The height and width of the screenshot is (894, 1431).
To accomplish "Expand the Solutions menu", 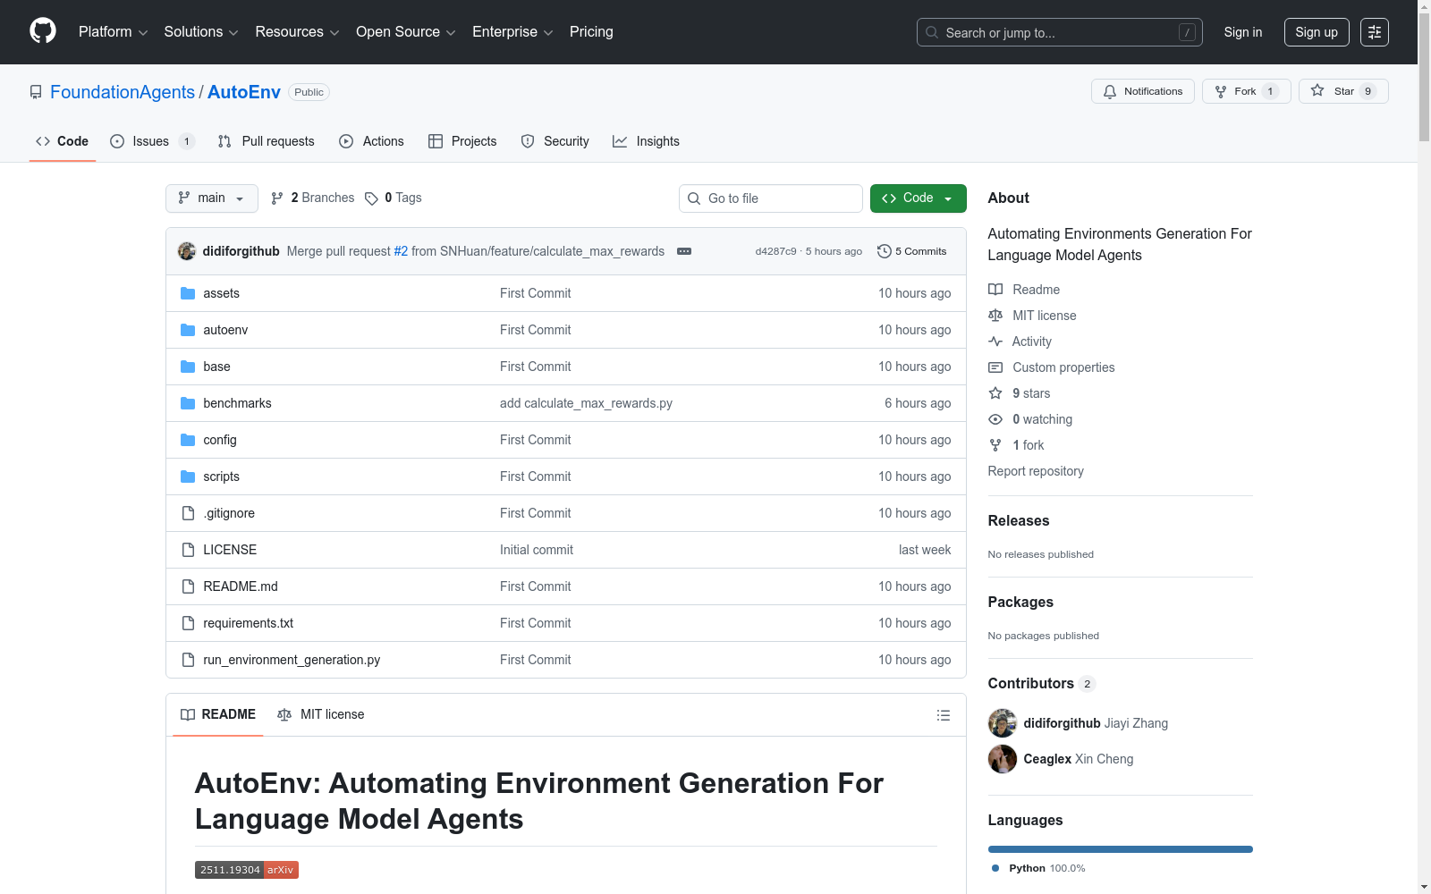I will tap(201, 32).
